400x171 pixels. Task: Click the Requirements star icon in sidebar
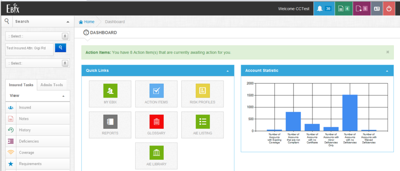coord(11,164)
